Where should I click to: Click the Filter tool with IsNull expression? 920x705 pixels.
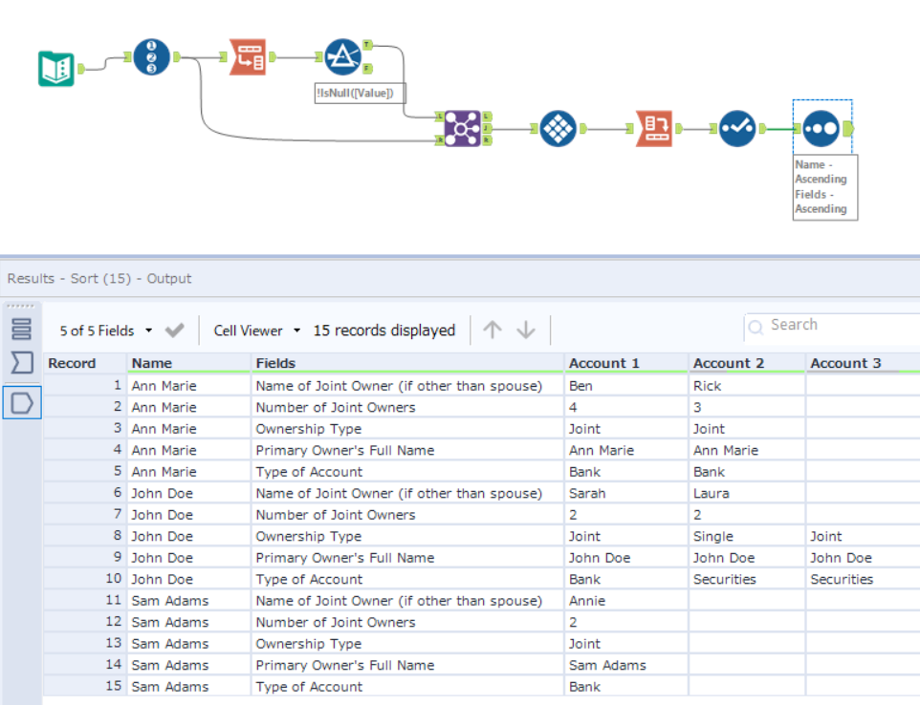(x=342, y=57)
